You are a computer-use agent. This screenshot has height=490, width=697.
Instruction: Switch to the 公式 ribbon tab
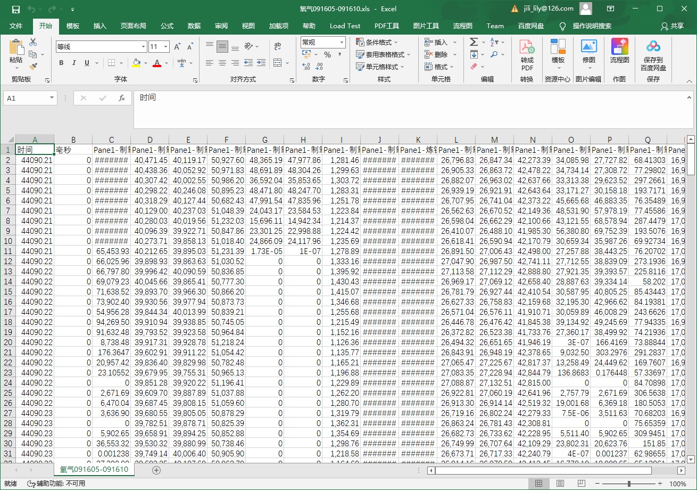167,26
